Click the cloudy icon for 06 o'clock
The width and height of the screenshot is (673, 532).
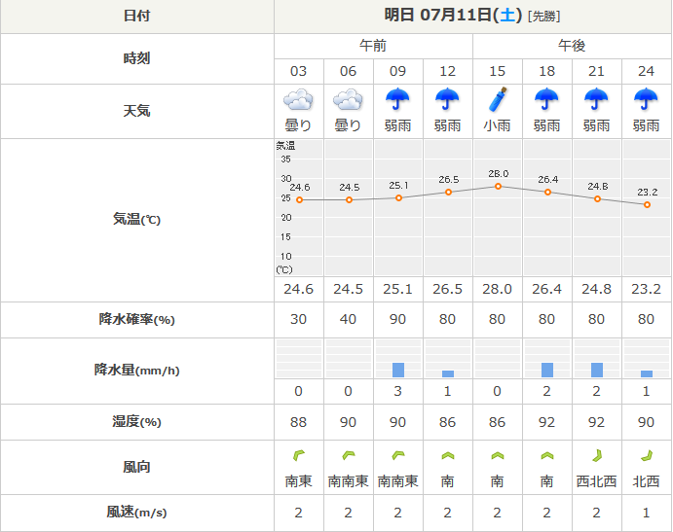tap(348, 99)
